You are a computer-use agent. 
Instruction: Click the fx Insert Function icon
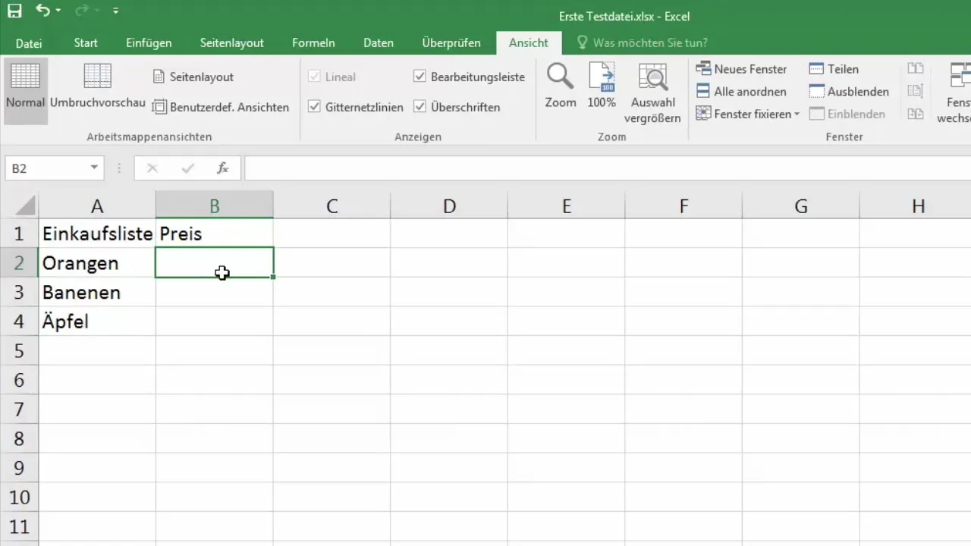(x=222, y=168)
